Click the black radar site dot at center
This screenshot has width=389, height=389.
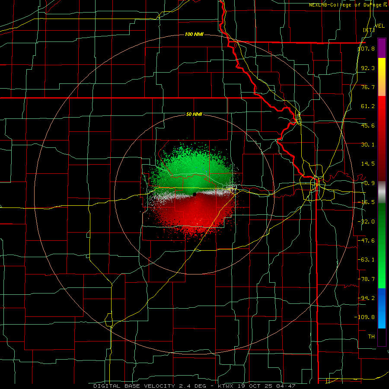(x=194, y=194)
